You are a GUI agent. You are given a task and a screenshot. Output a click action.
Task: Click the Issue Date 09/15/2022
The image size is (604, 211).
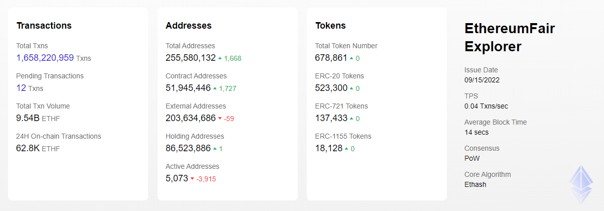[482, 80]
